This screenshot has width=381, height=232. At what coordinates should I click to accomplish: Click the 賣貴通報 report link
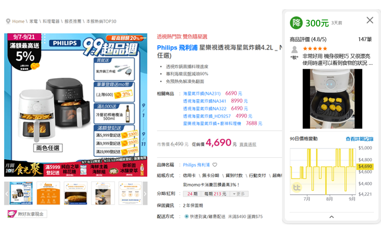(247, 144)
